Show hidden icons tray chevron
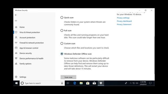Image resolution: width=168 pixels, height=94 pixels. (x=131, y=83)
